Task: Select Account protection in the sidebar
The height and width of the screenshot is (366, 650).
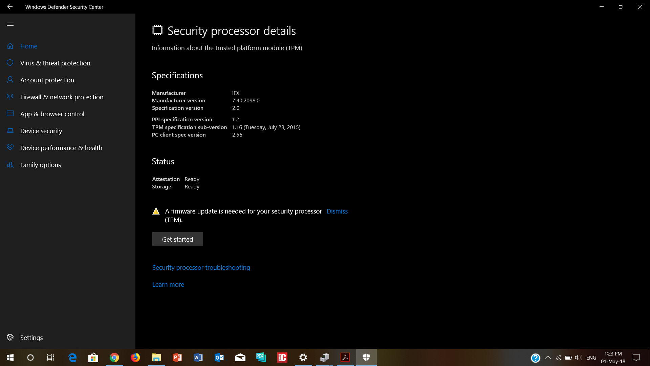Action: coord(47,80)
